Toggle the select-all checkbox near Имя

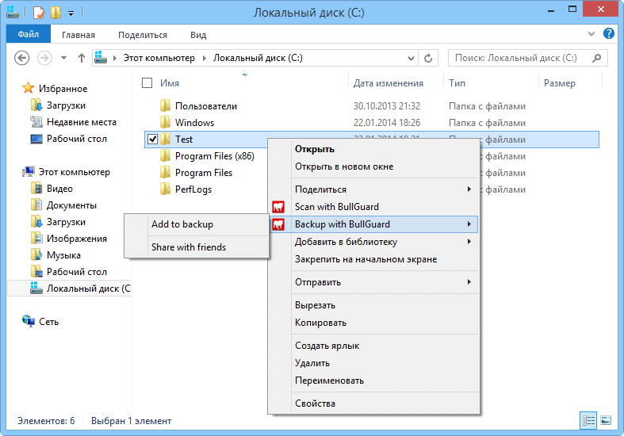tap(147, 82)
